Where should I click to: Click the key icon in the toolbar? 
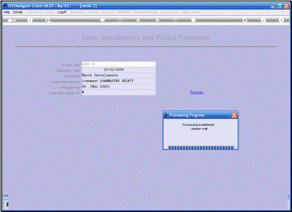(x=12, y=20)
